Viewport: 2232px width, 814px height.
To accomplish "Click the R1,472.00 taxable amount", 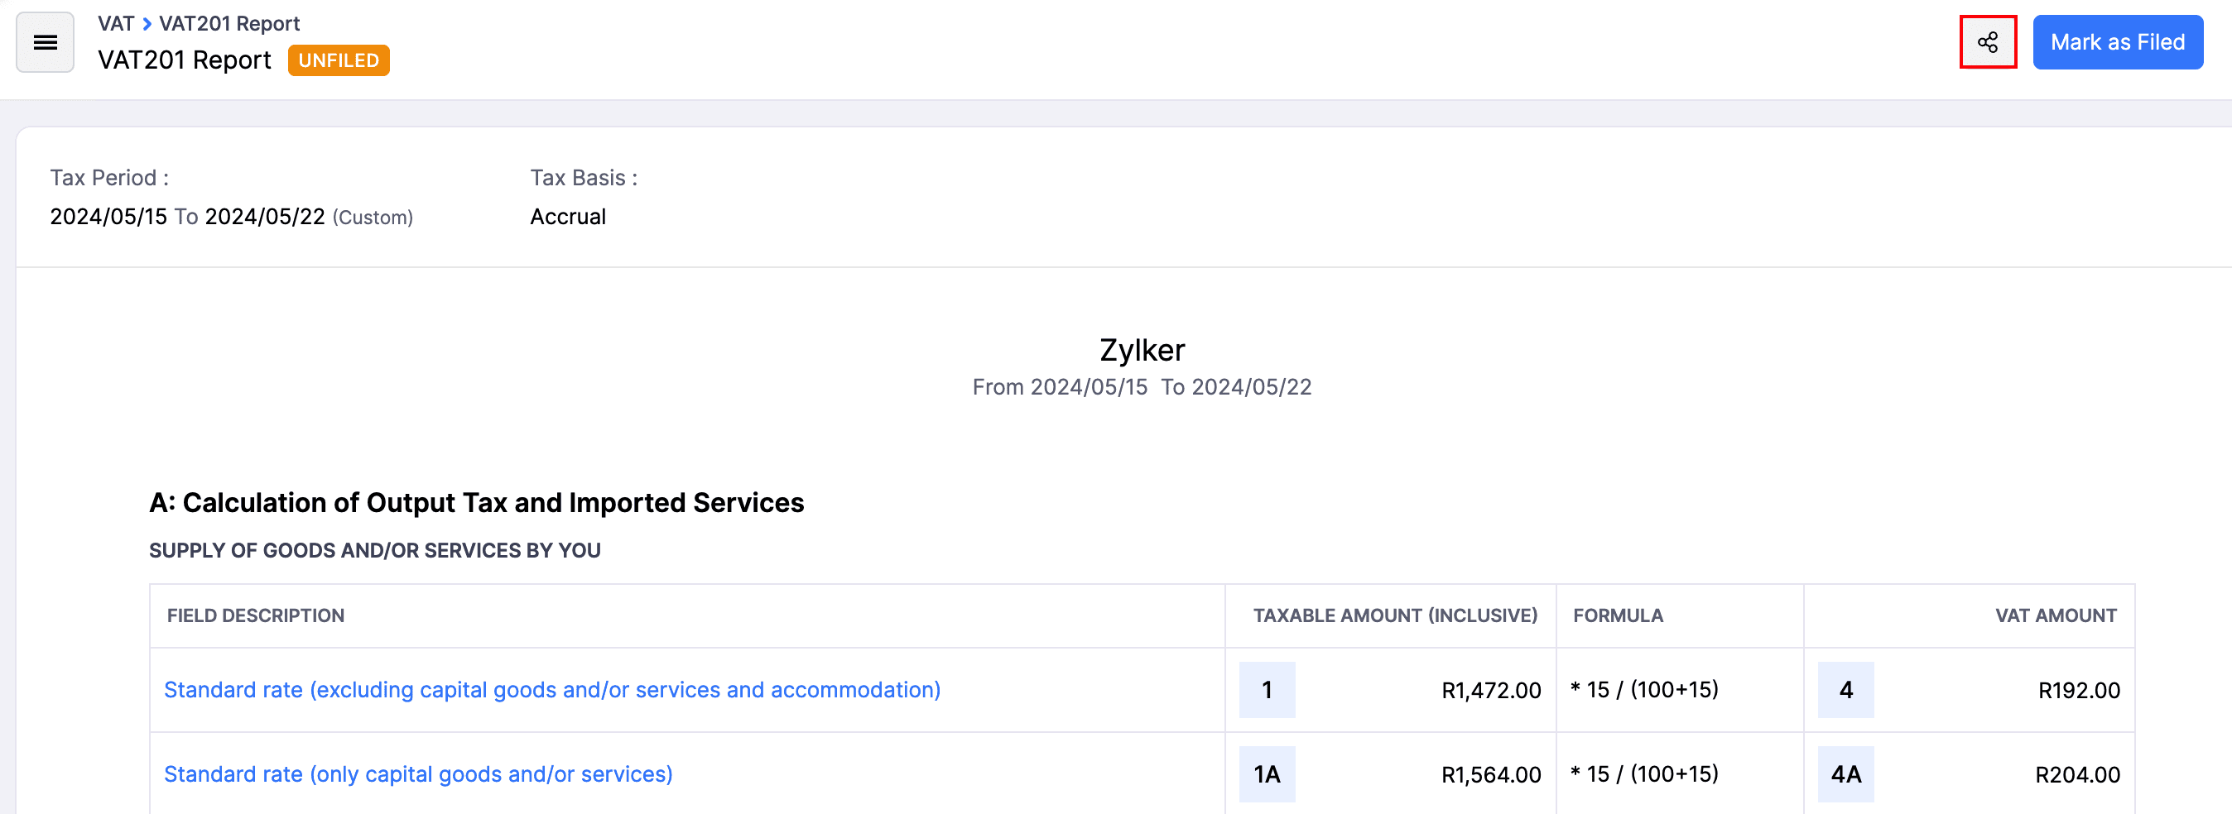I will [1490, 690].
